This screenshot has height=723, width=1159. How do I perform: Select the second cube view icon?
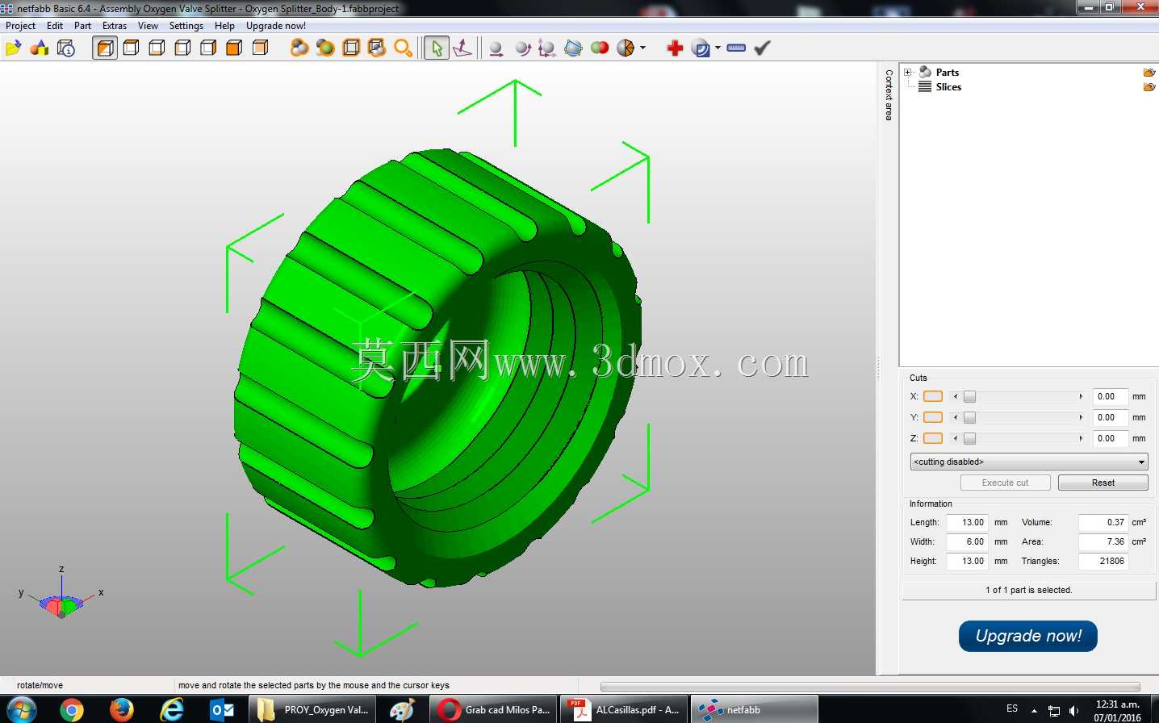pyautogui.click(x=131, y=48)
